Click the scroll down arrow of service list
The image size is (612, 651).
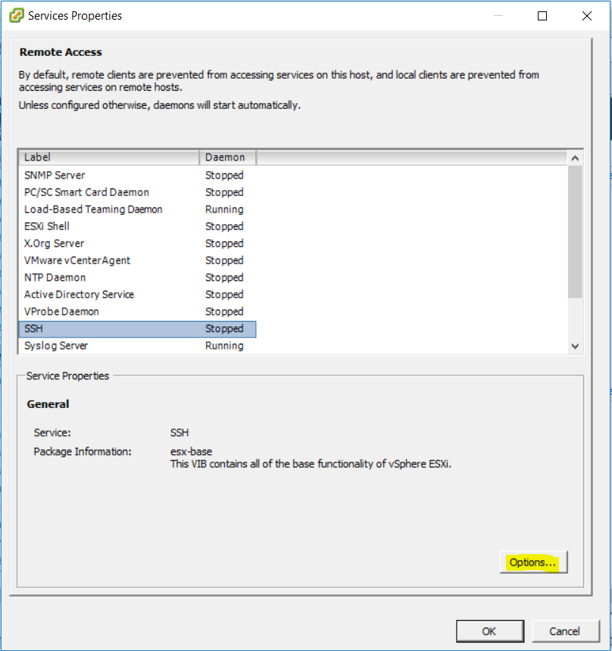(575, 346)
